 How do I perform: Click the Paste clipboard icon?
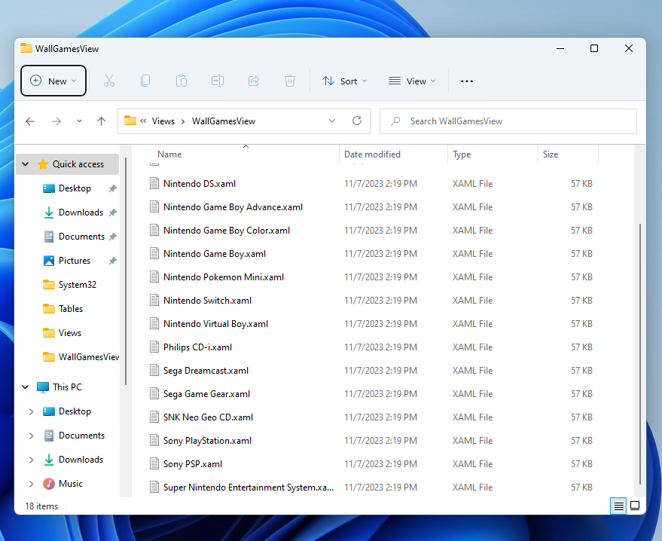pos(182,81)
